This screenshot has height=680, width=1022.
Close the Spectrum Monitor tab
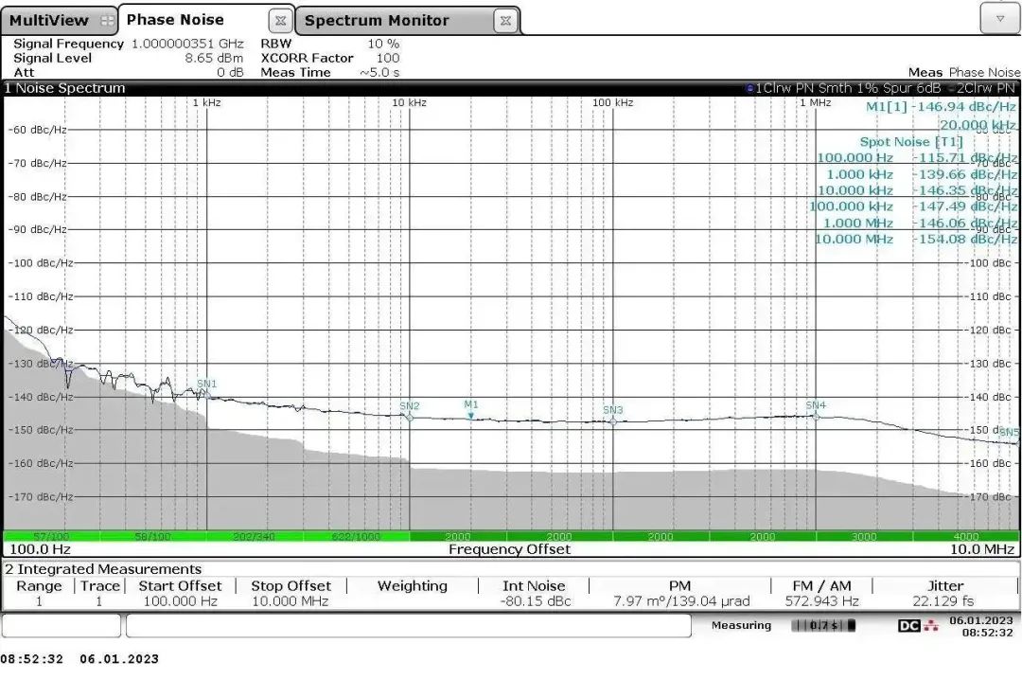505,20
